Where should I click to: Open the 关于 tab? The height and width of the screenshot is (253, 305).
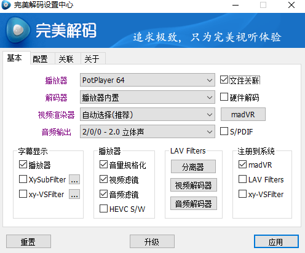[x=92, y=59]
